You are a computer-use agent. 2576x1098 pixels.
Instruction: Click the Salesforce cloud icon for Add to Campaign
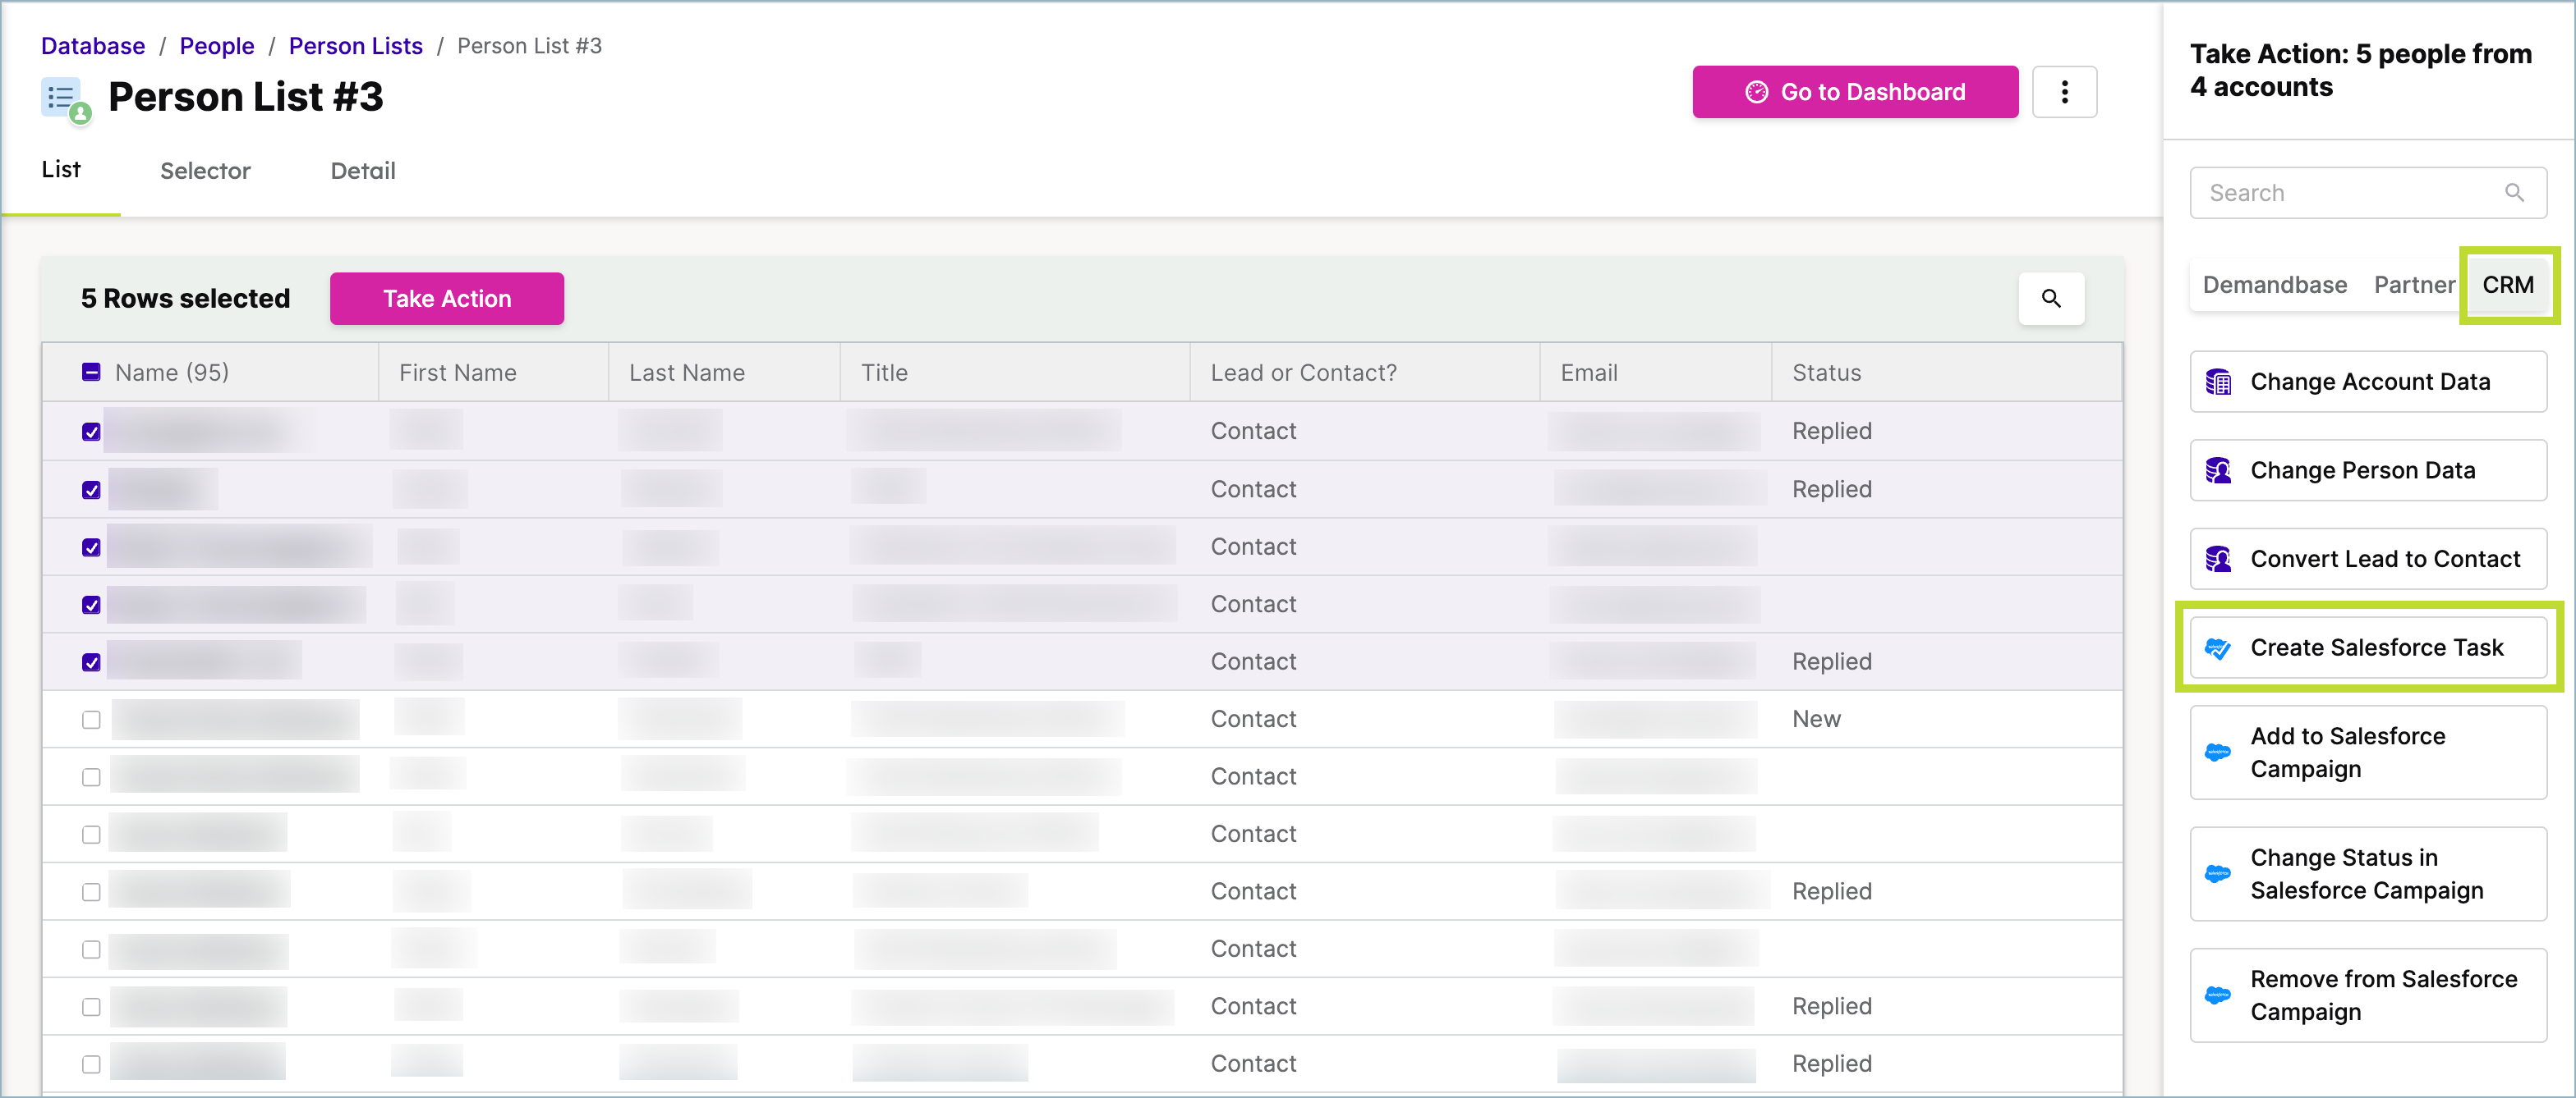pos(2218,752)
